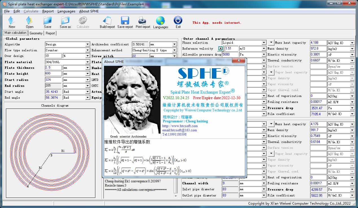Image resolution: width=358 pixels, height=208 pixels.
Task: Expand Enhancement method Cheng-huiting S type dropdown
Action: [x=175, y=50]
